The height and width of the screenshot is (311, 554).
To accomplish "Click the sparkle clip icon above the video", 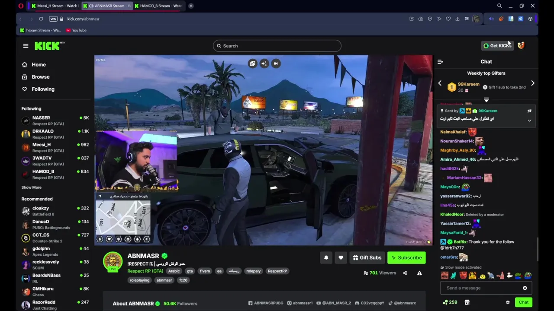I will [x=264, y=63].
